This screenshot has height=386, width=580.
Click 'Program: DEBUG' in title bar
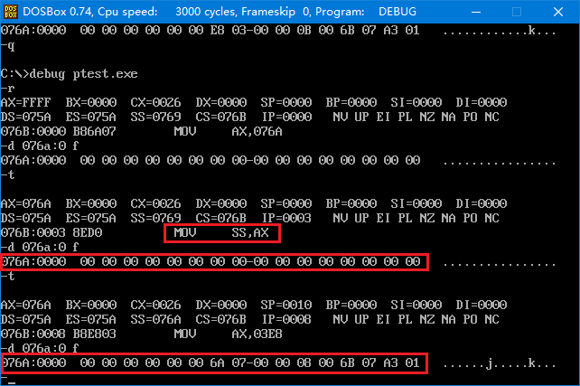click(x=366, y=12)
